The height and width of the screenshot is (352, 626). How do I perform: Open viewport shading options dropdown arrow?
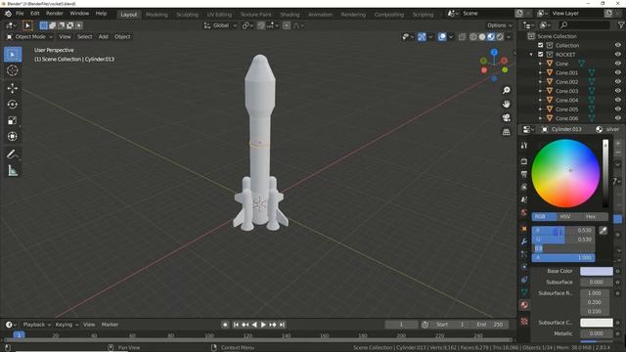coord(509,37)
